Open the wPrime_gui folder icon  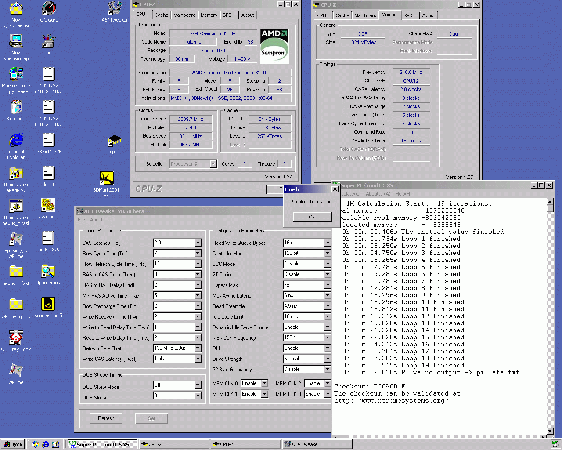click(16, 308)
